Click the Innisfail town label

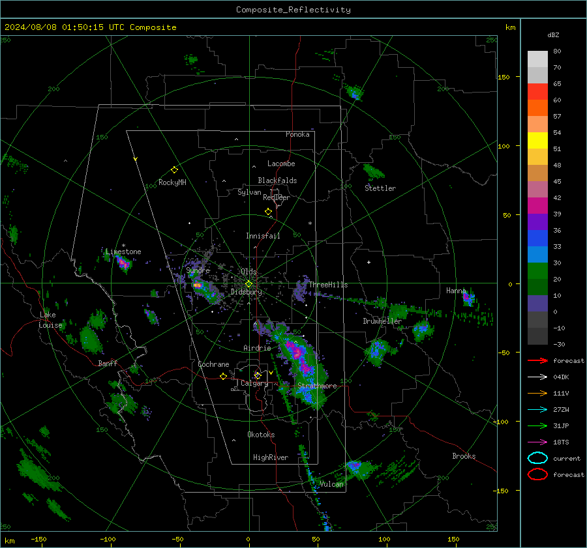tap(263, 236)
